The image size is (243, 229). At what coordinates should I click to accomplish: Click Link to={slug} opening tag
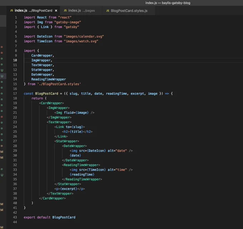(70, 127)
